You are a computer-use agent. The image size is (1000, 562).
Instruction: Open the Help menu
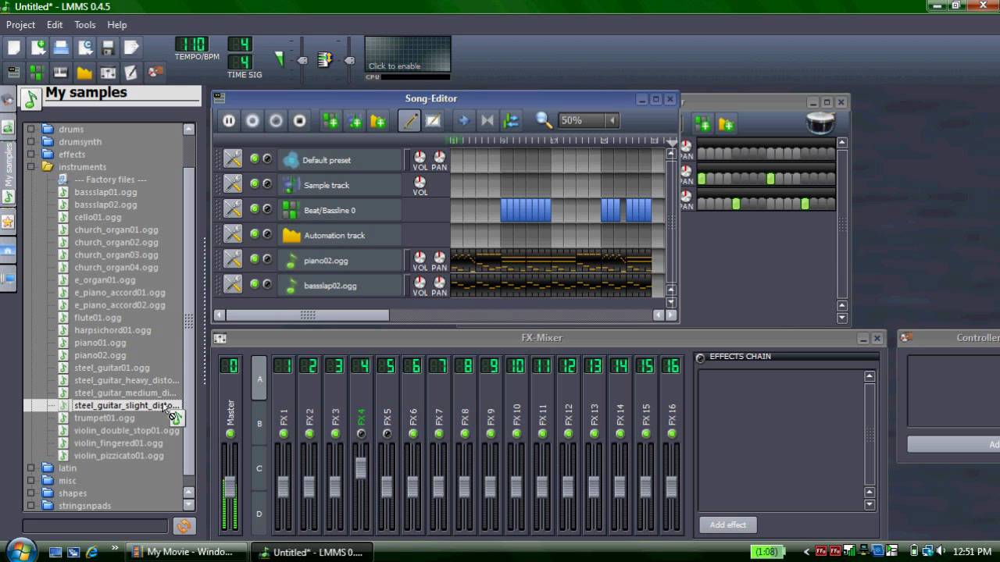(117, 25)
